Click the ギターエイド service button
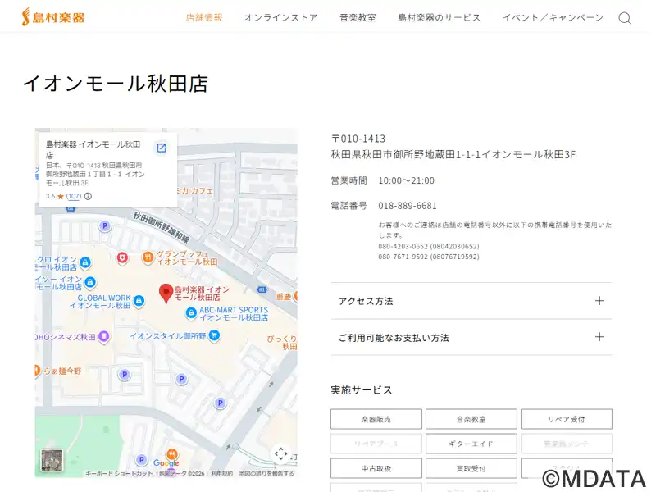Viewport: 656px width, 492px height. (471, 444)
